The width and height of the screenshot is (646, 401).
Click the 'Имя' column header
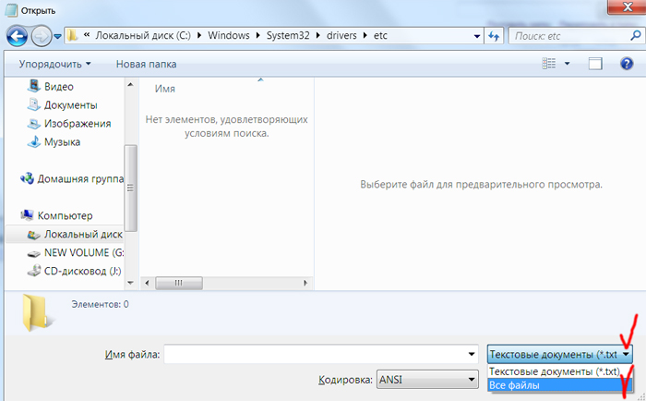pos(165,89)
